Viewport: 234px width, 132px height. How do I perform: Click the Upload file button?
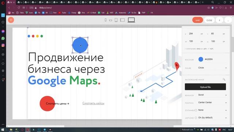point(205,87)
